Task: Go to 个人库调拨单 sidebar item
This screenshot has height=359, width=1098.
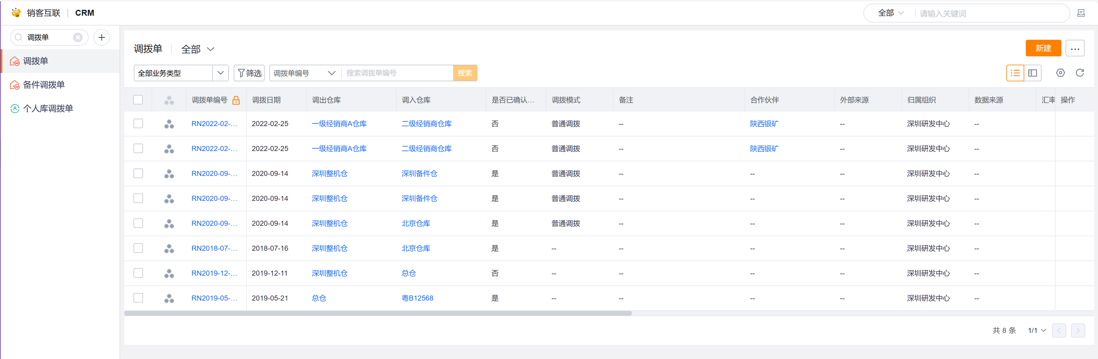Action: (x=48, y=109)
